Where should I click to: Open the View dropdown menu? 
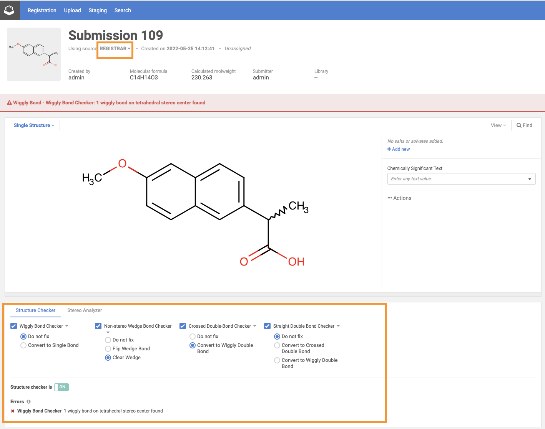click(x=498, y=125)
